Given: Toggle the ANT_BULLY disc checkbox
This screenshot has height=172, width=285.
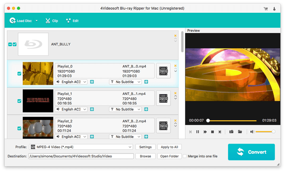Looking at the screenshot, I should click(x=15, y=44).
